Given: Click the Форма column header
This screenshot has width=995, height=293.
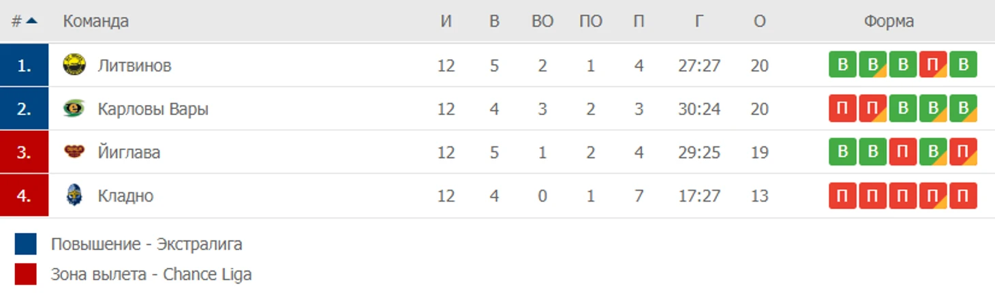Looking at the screenshot, I should [x=889, y=21].
